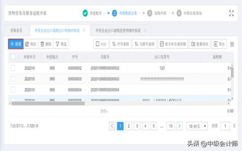
Task: Go to next page arrow
Action: pos(179,126)
